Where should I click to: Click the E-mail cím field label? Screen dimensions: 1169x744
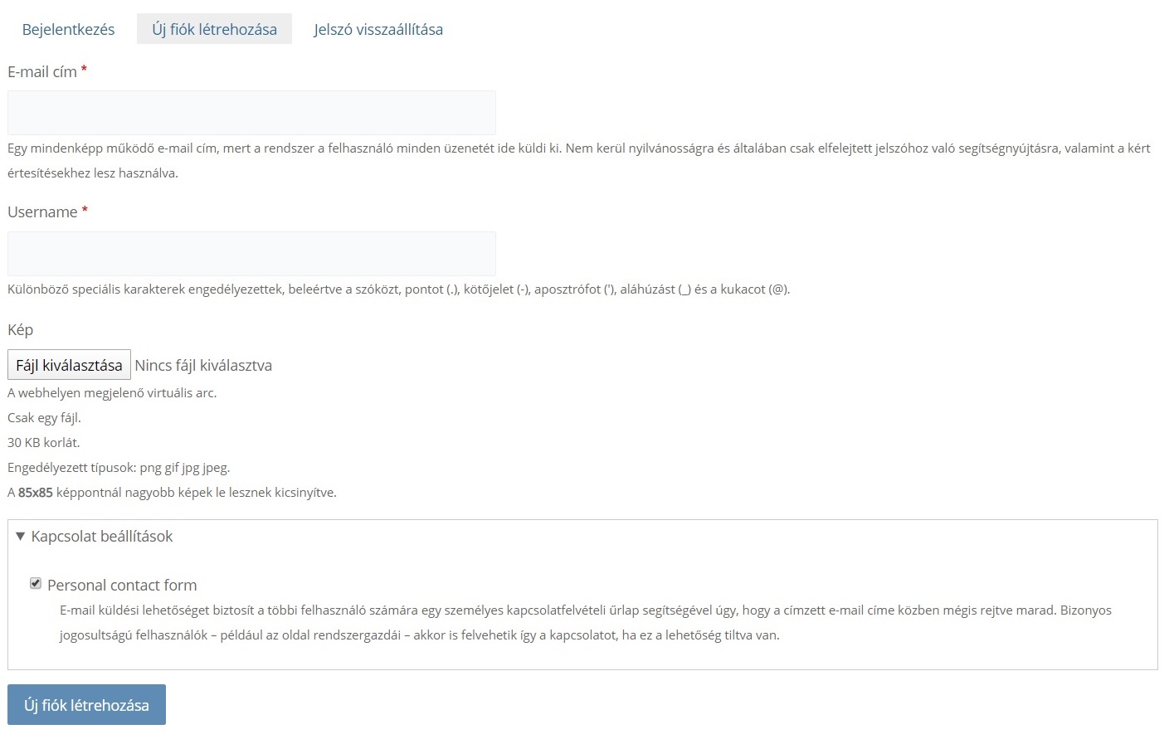click(41, 72)
